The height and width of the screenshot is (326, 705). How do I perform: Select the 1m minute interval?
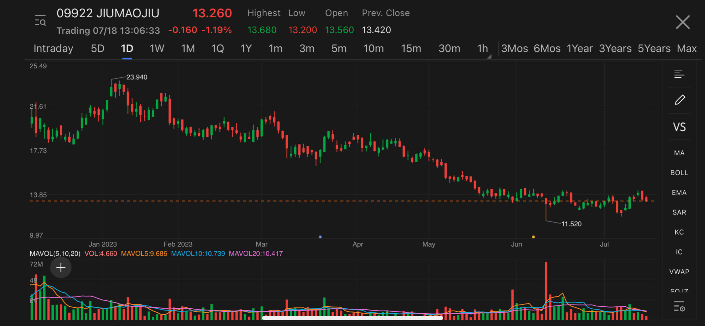point(275,49)
